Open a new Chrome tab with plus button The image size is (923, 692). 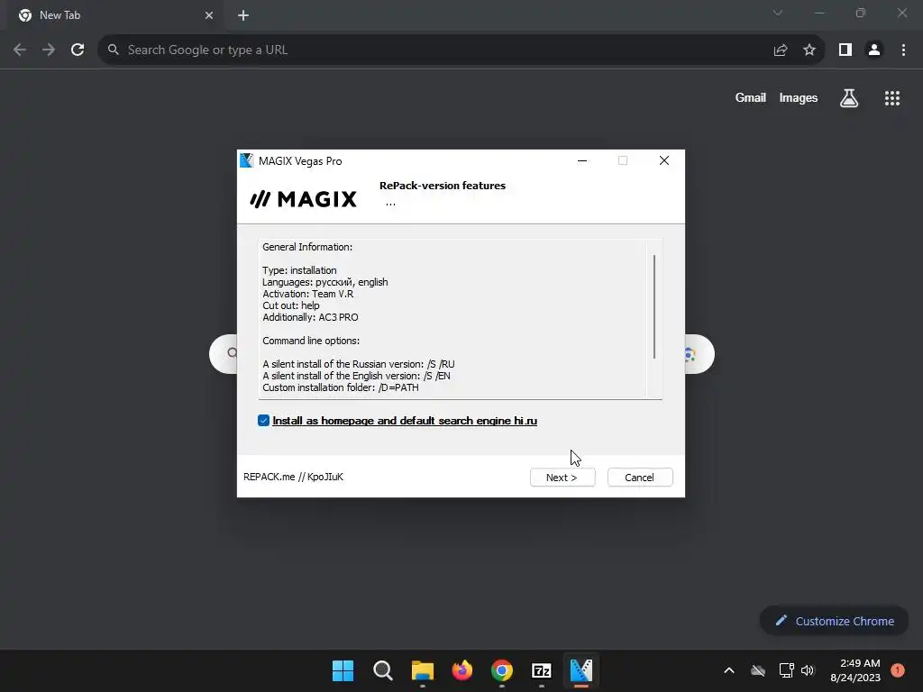pos(243,15)
